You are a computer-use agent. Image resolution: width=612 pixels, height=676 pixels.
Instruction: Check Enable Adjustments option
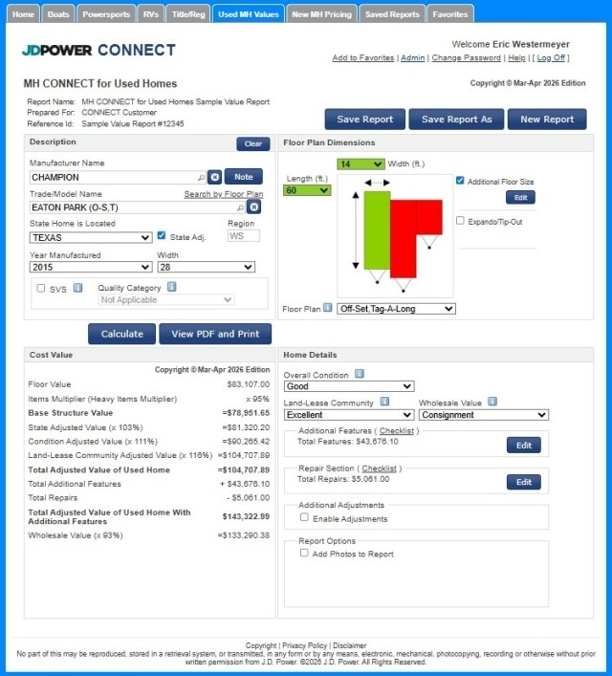pos(304,517)
